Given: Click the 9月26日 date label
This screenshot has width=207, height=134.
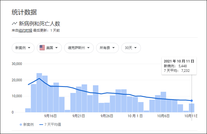Looking at the screenshot, I should 107,116.
